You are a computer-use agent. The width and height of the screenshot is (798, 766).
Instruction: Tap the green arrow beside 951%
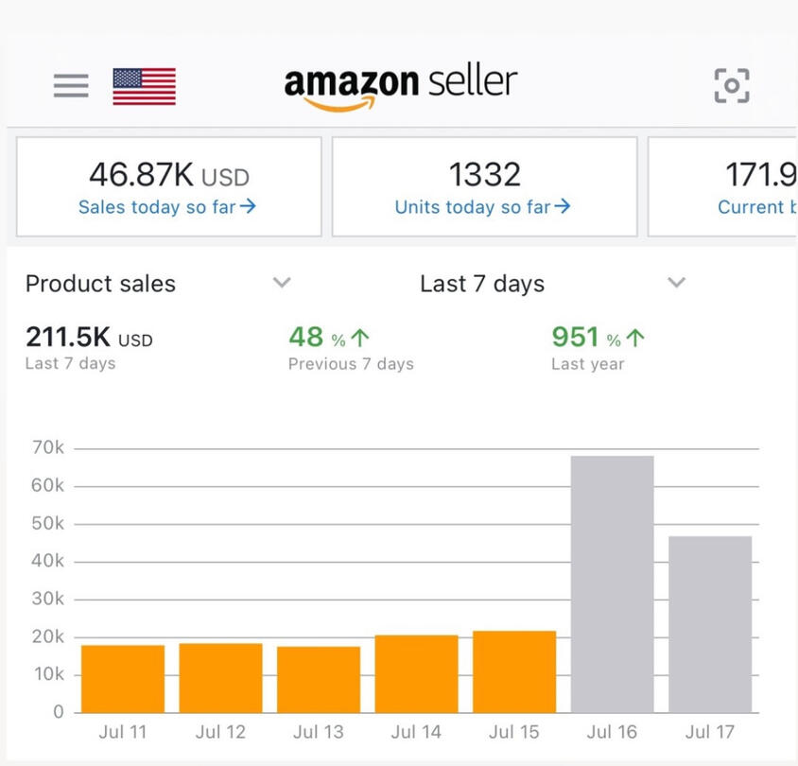pos(635,339)
